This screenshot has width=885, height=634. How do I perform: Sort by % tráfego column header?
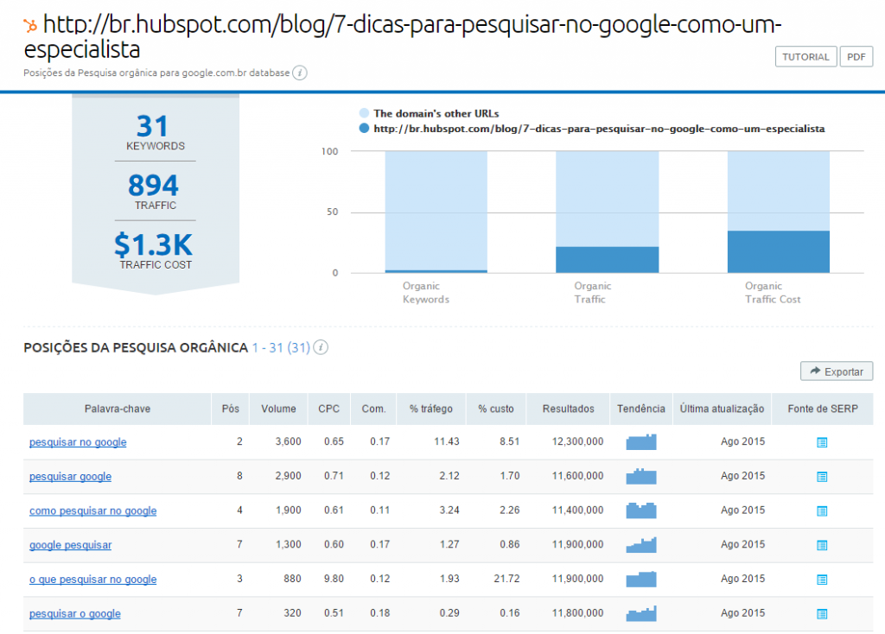click(430, 409)
